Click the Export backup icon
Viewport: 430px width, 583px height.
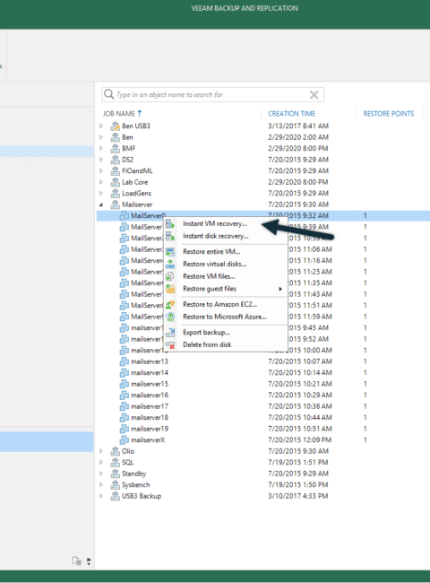tap(170, 333)
